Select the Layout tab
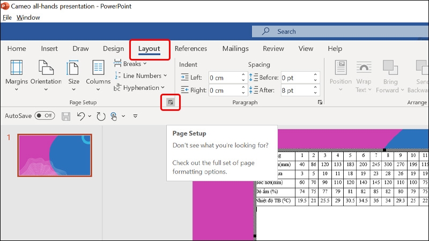Viewport: 429px width, 241px height. click(x=149, y=49)
